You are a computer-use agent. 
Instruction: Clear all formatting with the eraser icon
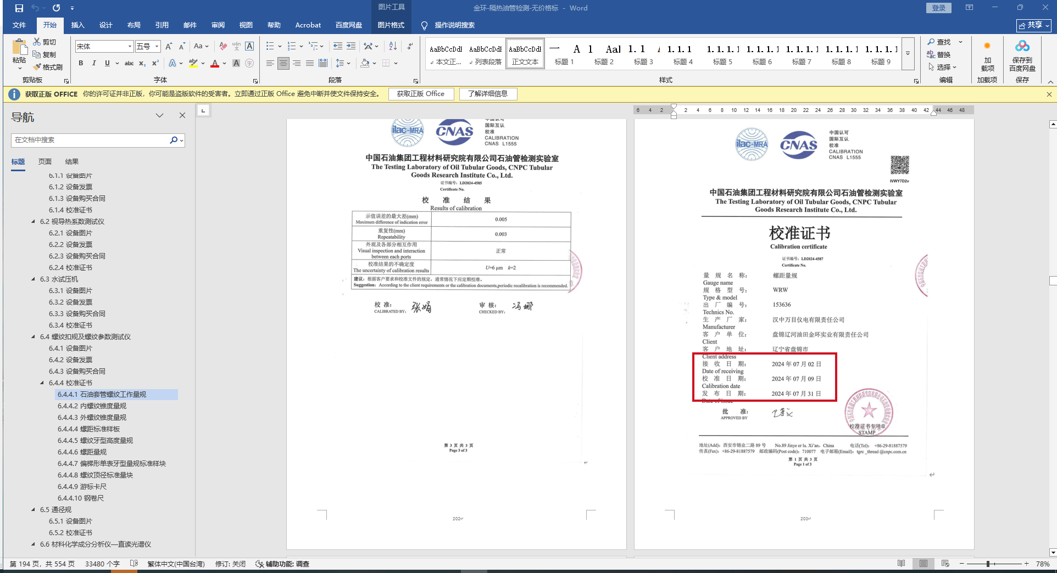(x=222, y=47)
